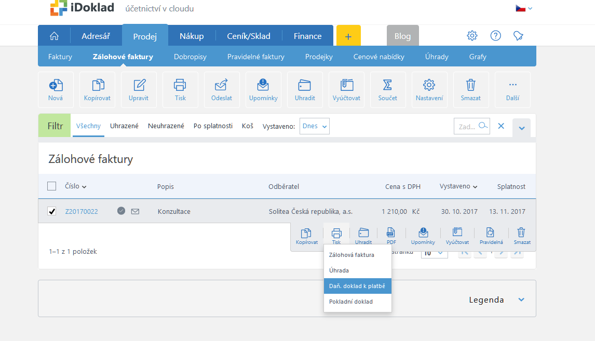Filter by Po splatnosti invoices
The height and width of the screenshot is (341, 595).
tap(213, 126)
